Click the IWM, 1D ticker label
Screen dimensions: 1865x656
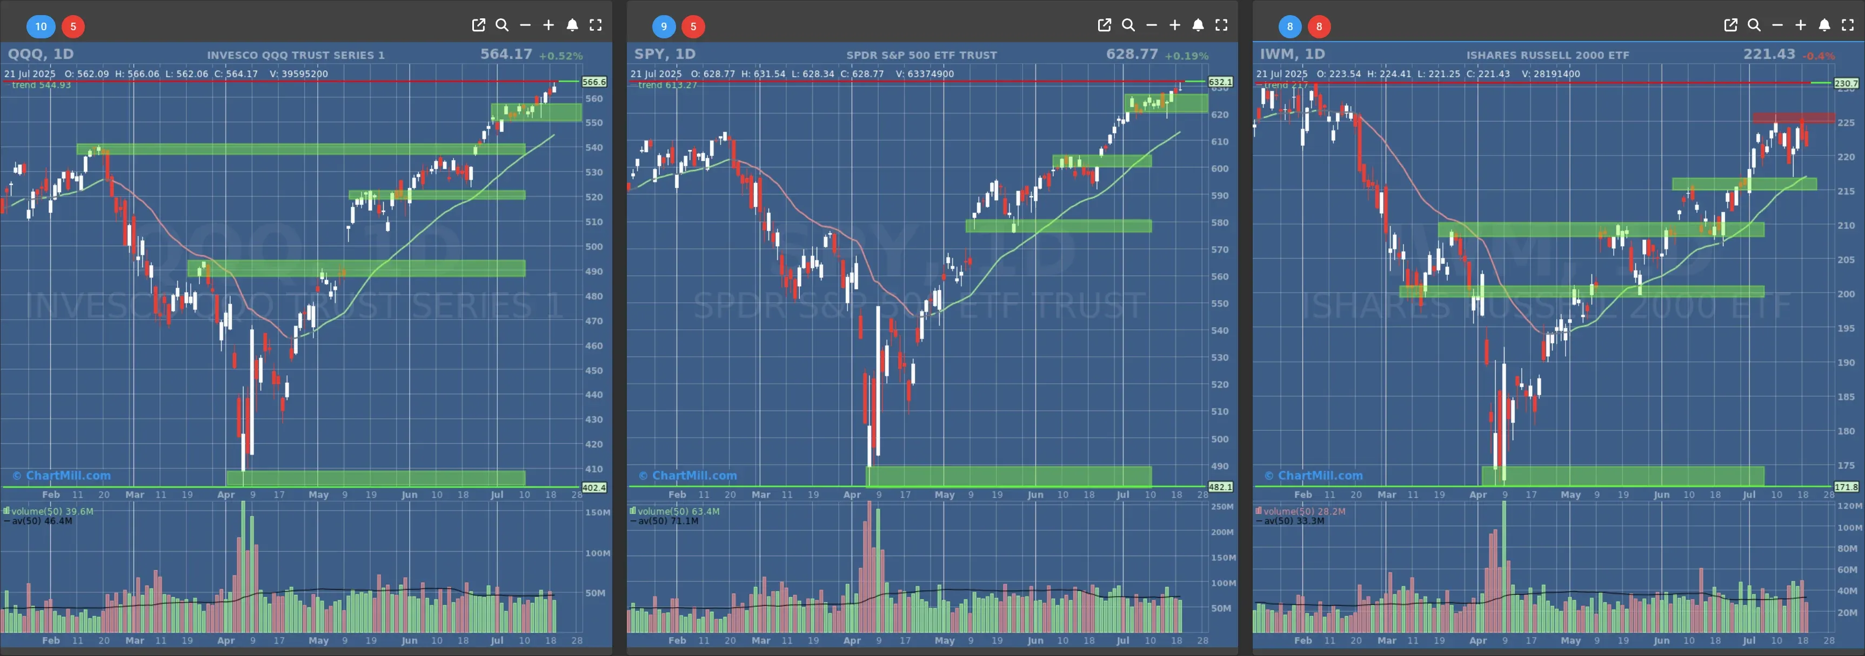[x=1292, y=54]
